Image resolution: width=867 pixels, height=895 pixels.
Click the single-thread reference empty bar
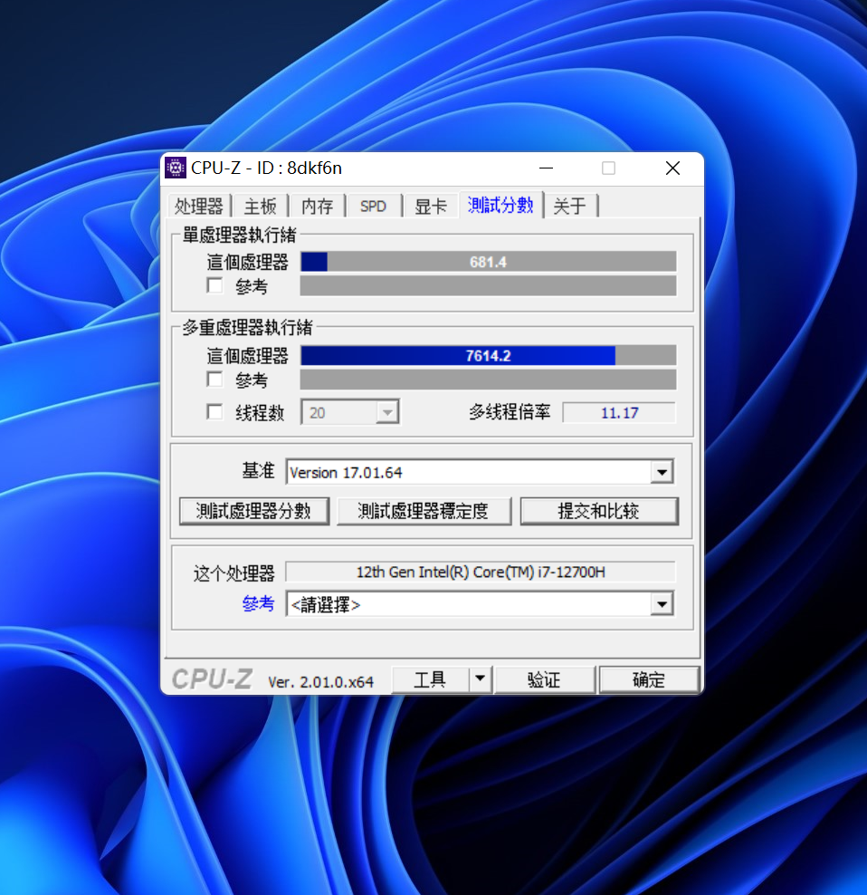tap(489, 286)
